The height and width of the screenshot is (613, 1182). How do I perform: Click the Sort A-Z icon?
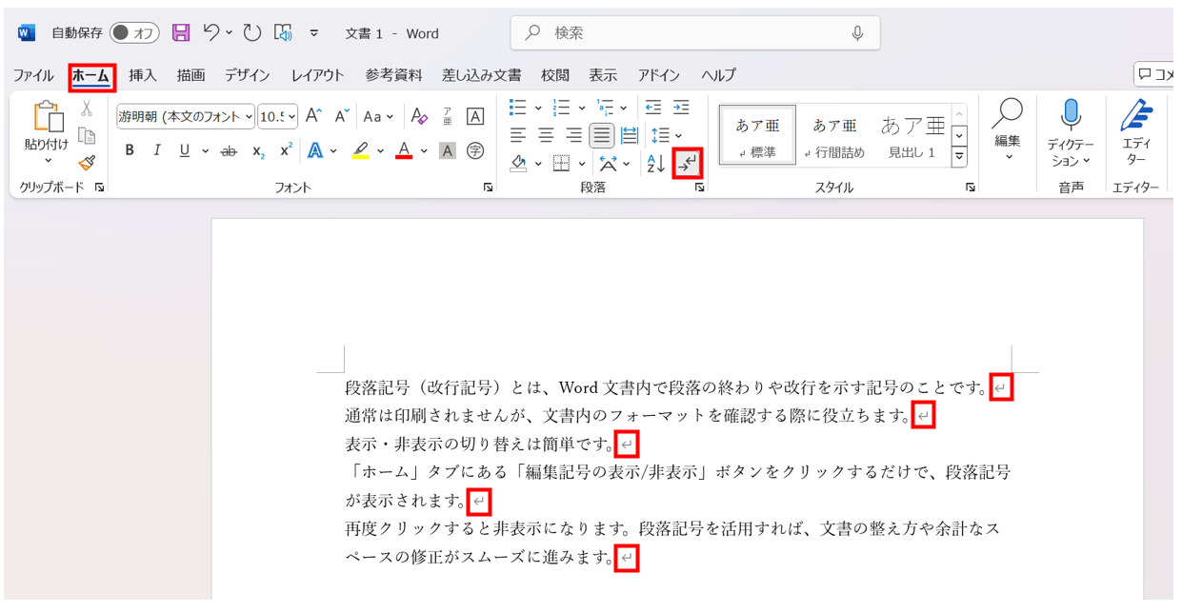click(655, 164)
